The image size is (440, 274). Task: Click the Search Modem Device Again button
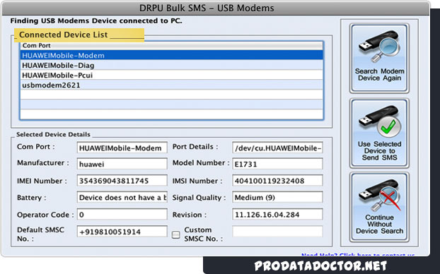coord(379,58)
